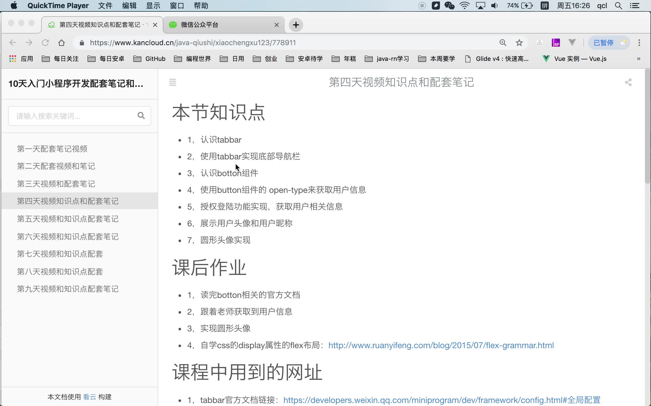
Task: Open the 窗口 menu in QuickTime Player
Action: coord(176,5)
